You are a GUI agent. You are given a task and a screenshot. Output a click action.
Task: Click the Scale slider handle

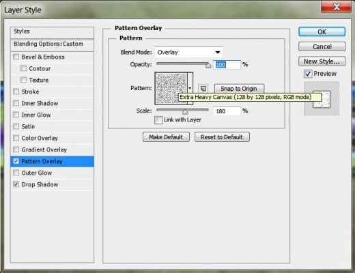click(x=185, y=112)
